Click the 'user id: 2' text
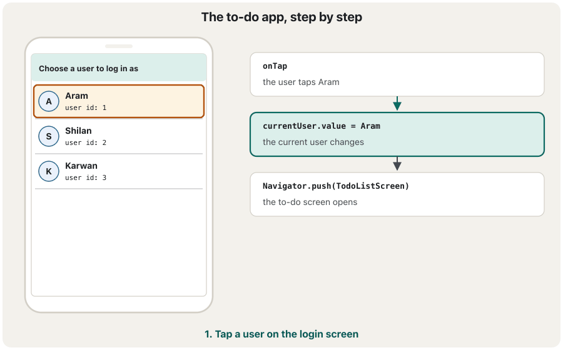The width and height of the screenshot is (563, 350). tap(86, 142)
